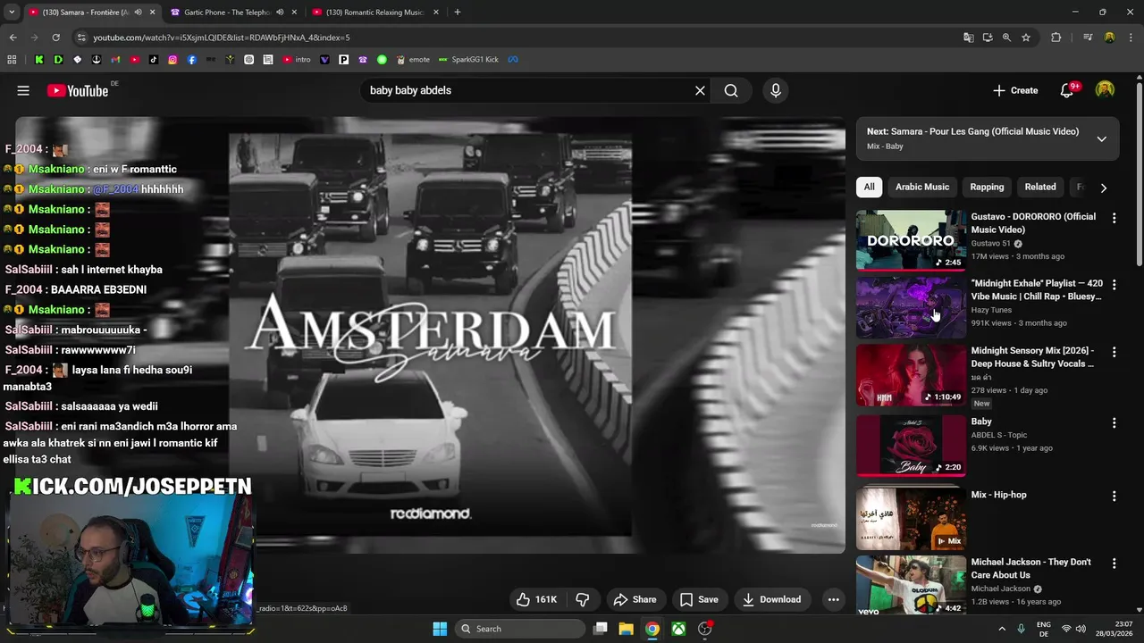Open the TikTok bookmark

pyautogui.click(x=154, y=60)
